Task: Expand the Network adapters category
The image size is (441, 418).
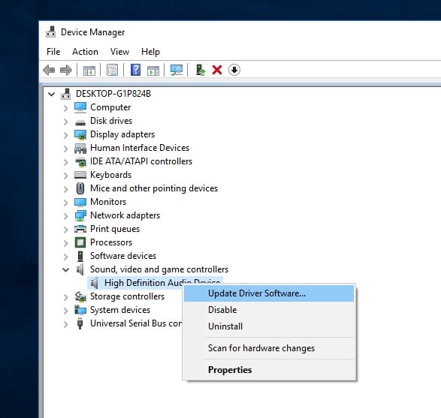Action: coord(65,216)
